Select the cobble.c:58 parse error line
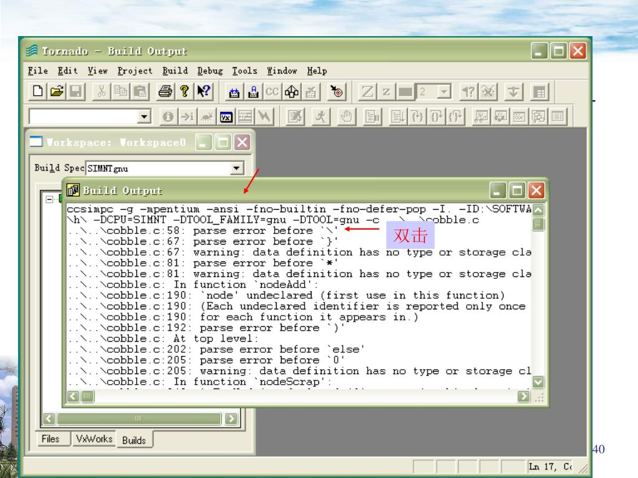The image size is (638, 478). [x=203, y=230]
